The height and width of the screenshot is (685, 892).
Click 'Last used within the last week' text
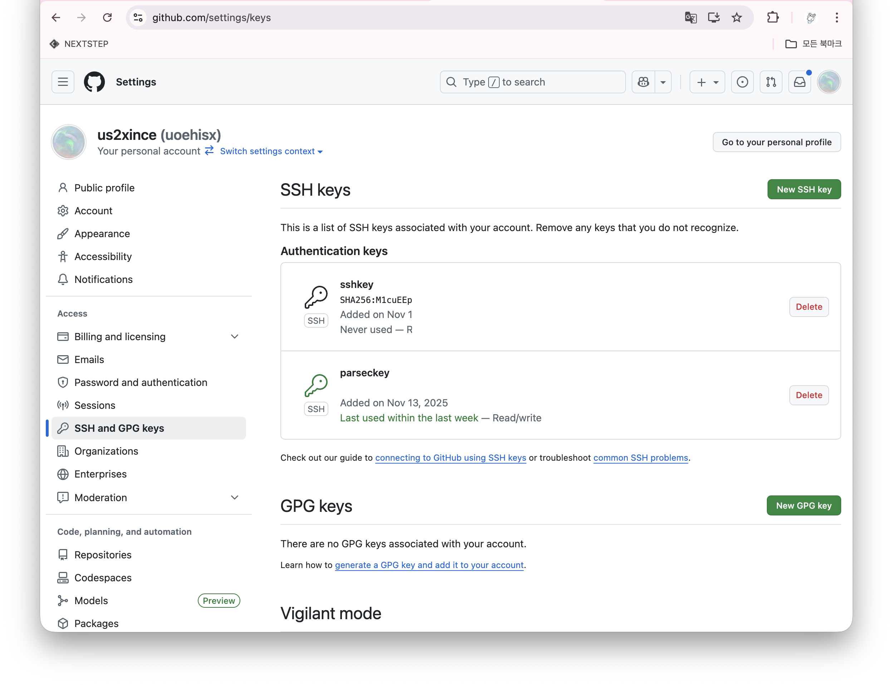pyautogui.click(x=409, y=418)
